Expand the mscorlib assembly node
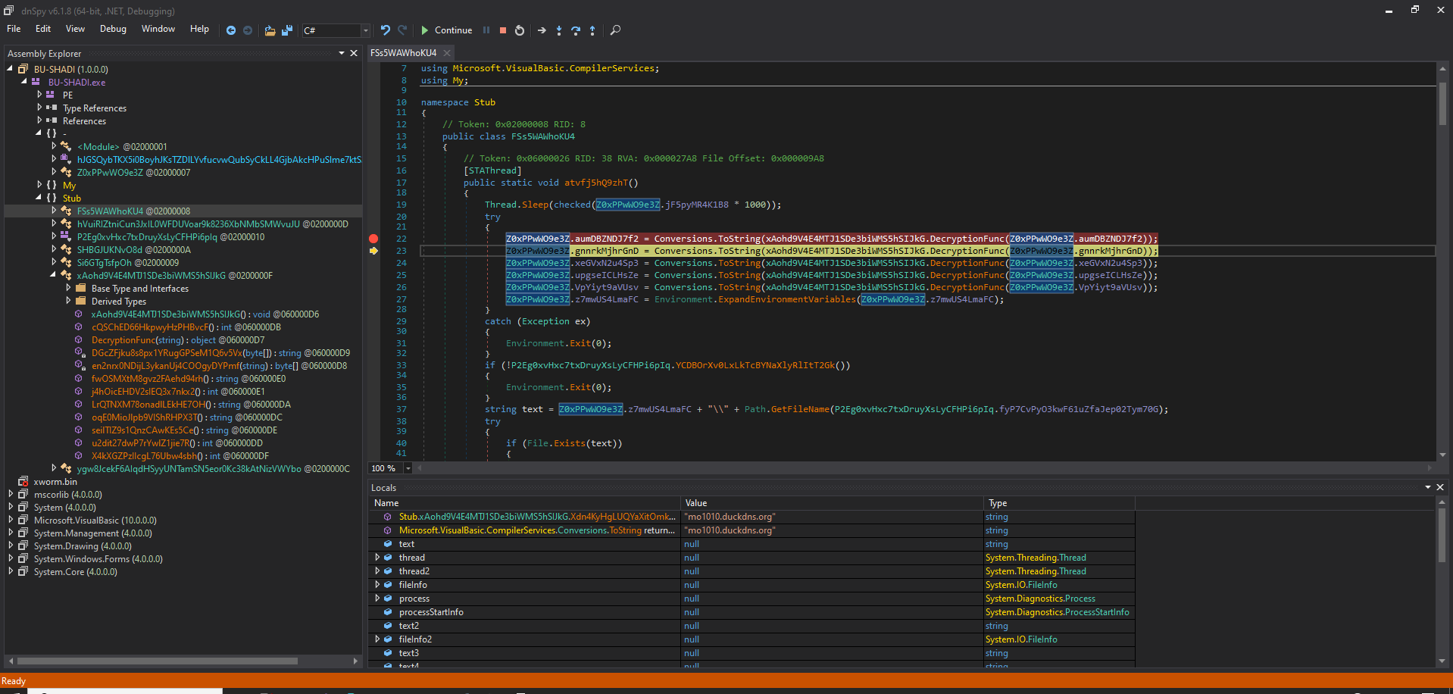The width and height of the screenshot is (1453, 694). pos(11,495)
